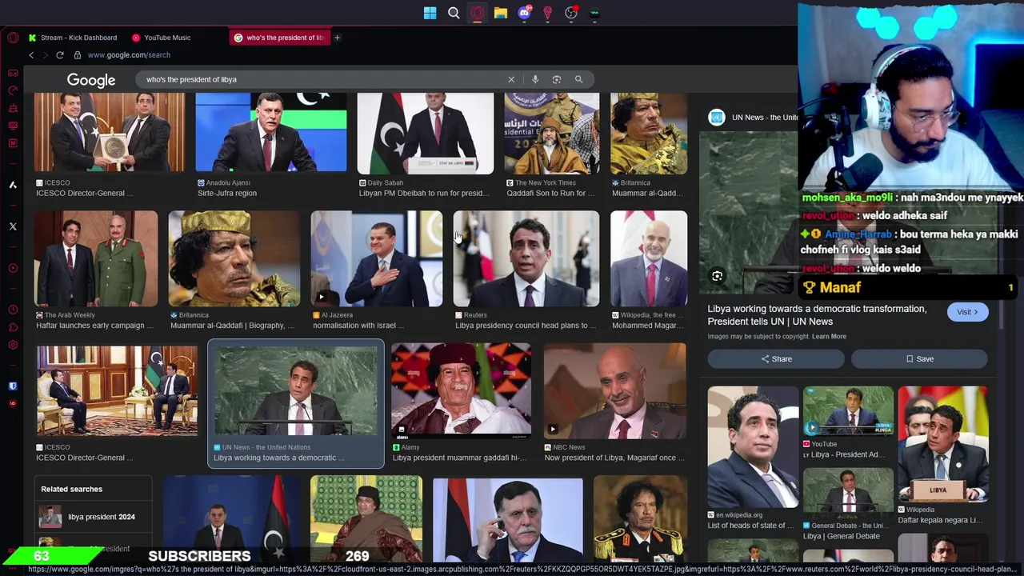Open Discord from the taskbar

(525, 13)
